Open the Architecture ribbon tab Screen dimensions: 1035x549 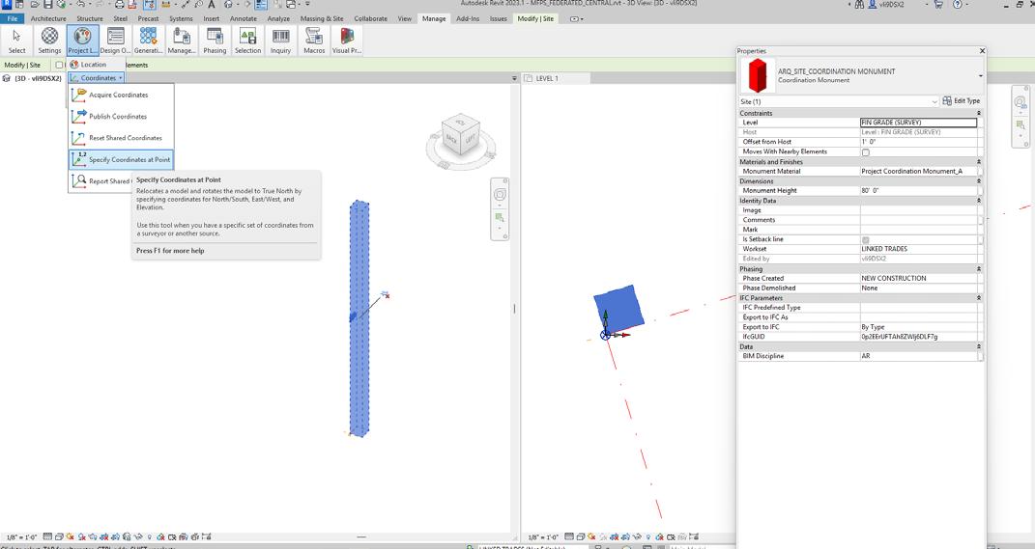[48, 18]
